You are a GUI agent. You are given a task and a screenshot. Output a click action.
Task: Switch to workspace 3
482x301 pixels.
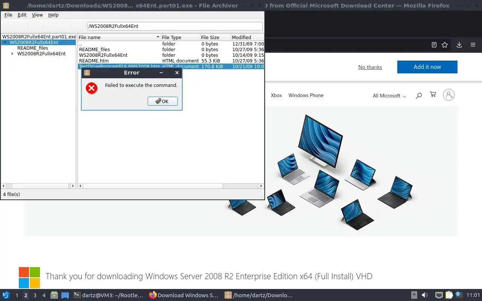[35, 295]
